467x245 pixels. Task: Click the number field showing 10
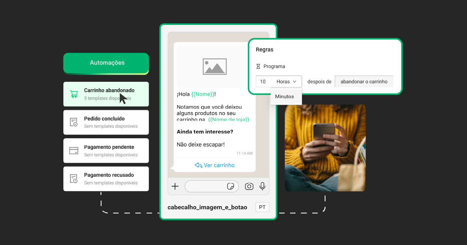(263, 81)
